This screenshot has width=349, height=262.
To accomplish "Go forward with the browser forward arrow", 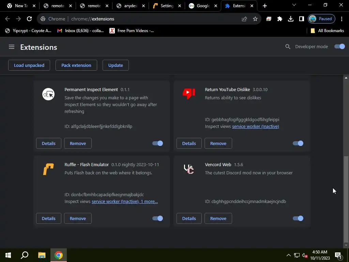I will click(x=18, y=19).
